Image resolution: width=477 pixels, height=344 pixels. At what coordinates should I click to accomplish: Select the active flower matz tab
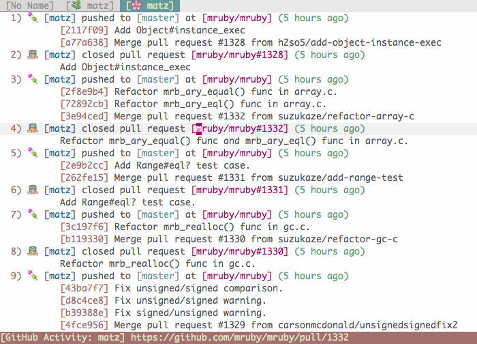click(x=150, y=5)
